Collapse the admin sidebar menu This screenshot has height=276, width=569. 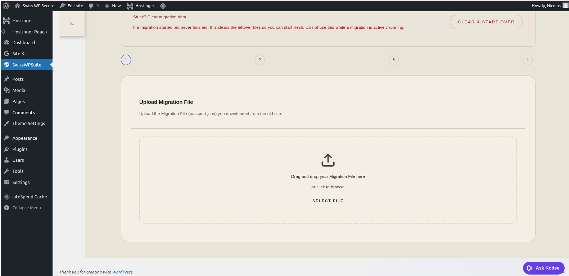coord(26,208)
